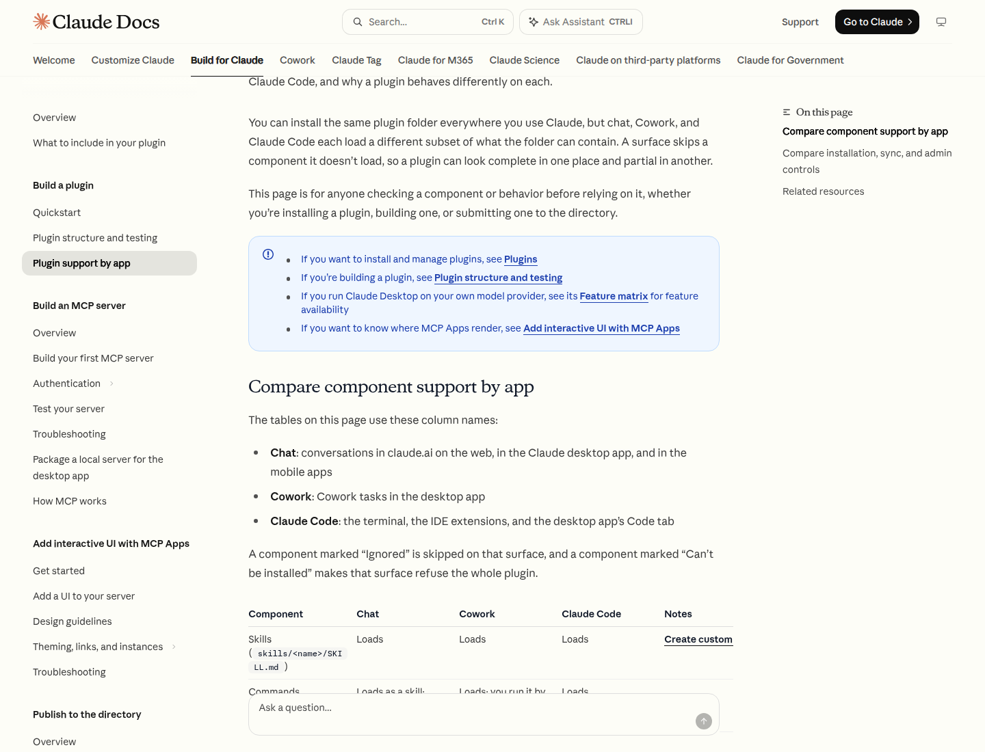Open Test your server page
Screen dimensions: 985x752
[68, 409]
